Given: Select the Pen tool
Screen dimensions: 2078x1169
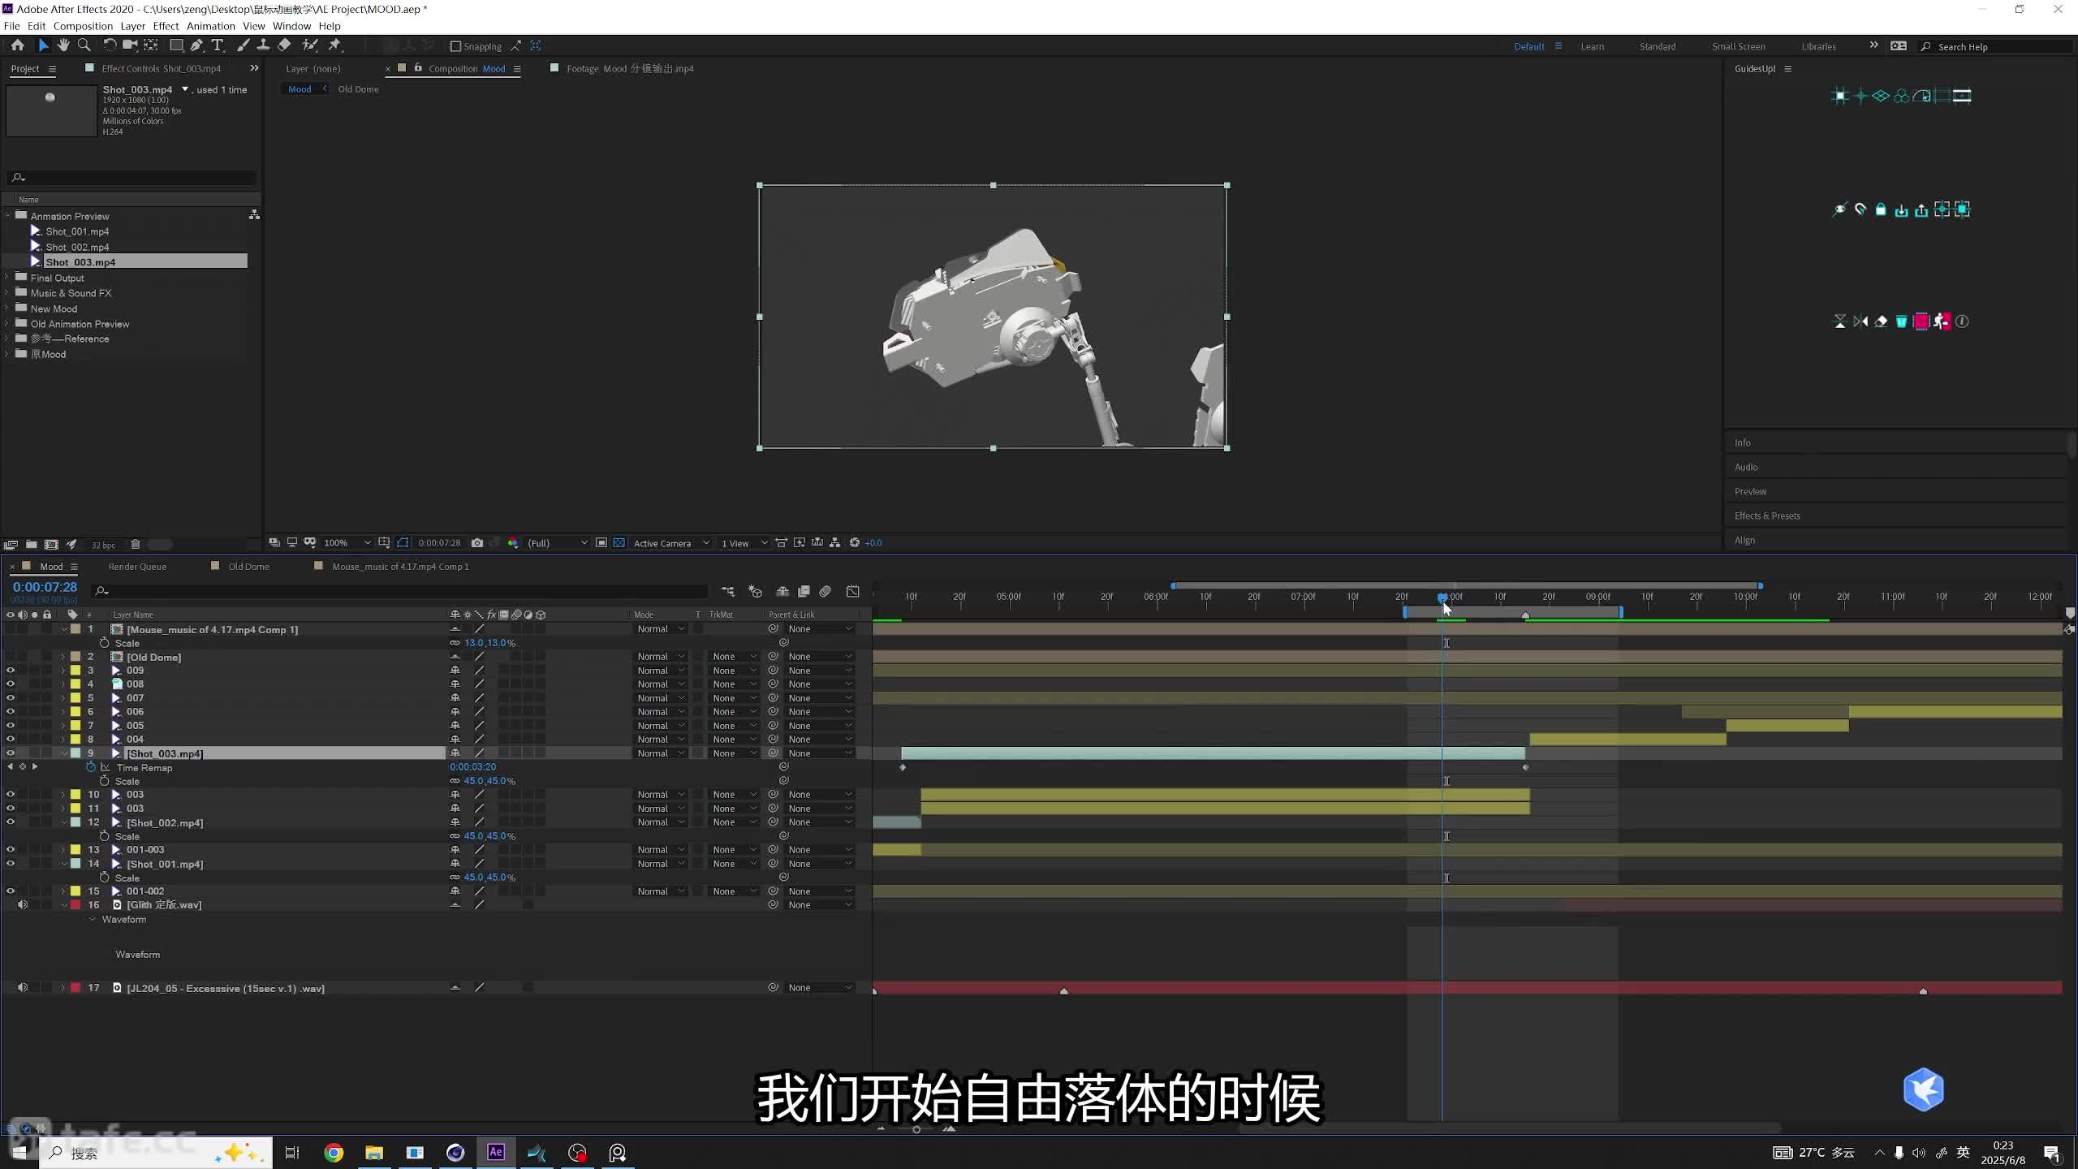Looking at the screenshot, I should [x=196, y=45].
